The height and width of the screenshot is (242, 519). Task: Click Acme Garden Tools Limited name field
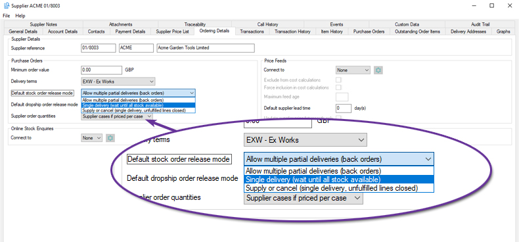point(206,48)
